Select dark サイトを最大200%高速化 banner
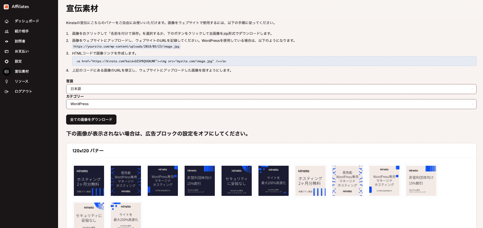The height and width of the screenshot is (228, 483). tap(274, 181)
